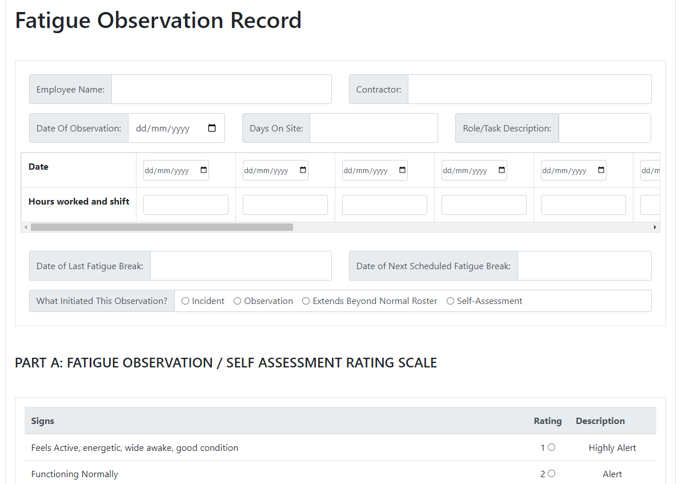
Task: Click the Contractor input field
Action: [x=529, y=89]
